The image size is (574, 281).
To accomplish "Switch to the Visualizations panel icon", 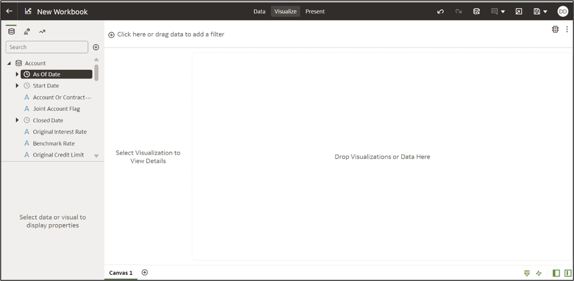I will (x=26, y=31).
